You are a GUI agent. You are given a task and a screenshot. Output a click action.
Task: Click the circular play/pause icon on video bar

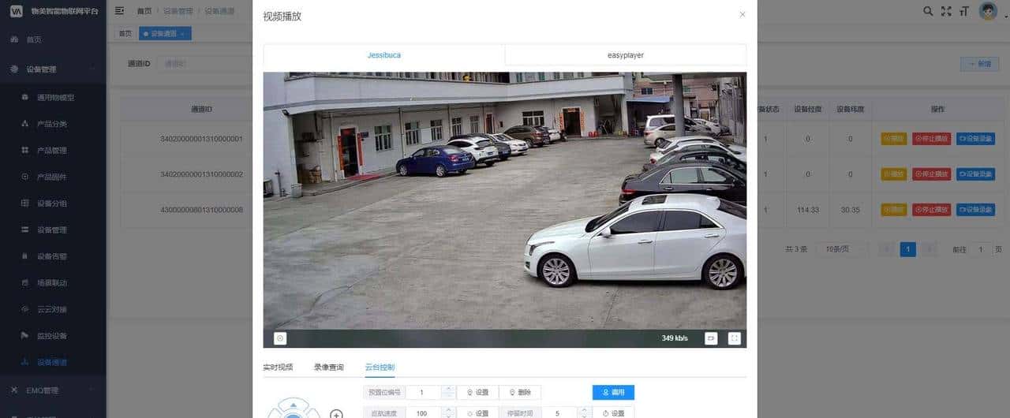pyautogui.click(x=280, y=338)
